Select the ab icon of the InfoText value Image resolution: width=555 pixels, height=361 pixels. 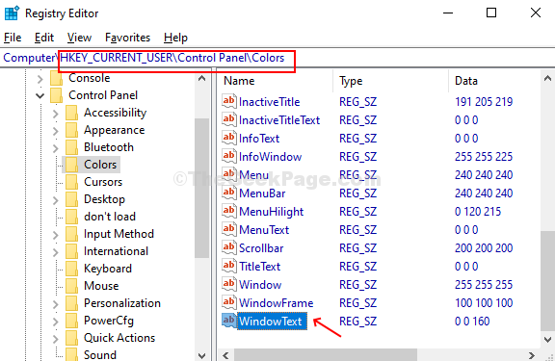pos(229,138)
